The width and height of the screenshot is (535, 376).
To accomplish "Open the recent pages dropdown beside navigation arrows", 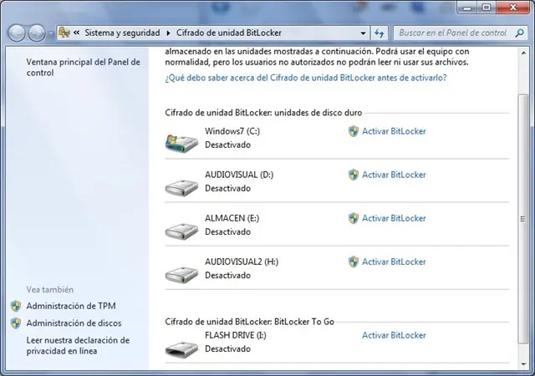I will pos(51,33).
